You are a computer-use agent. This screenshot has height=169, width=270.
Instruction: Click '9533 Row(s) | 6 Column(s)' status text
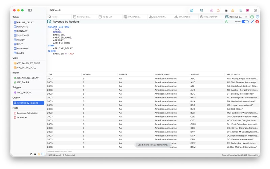[x=61, y=155]
